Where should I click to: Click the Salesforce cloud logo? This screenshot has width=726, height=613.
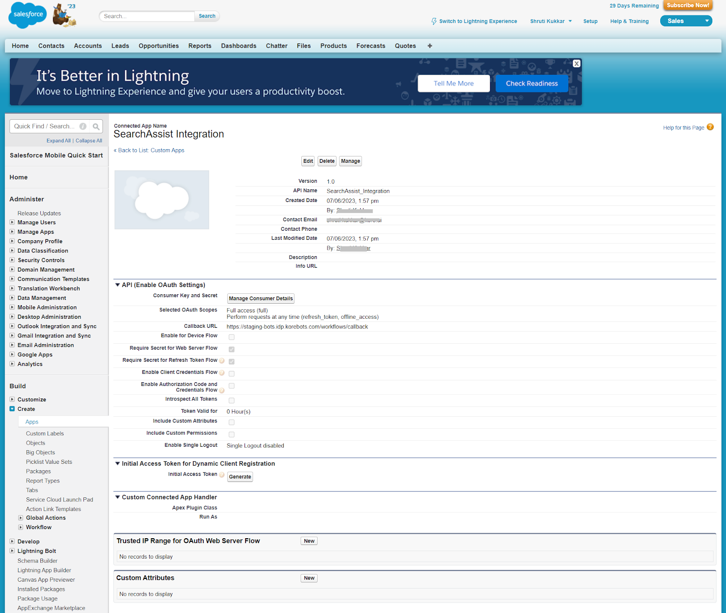coord(27,15)
